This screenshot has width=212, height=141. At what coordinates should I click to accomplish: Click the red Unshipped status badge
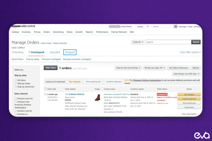(162, 94)
